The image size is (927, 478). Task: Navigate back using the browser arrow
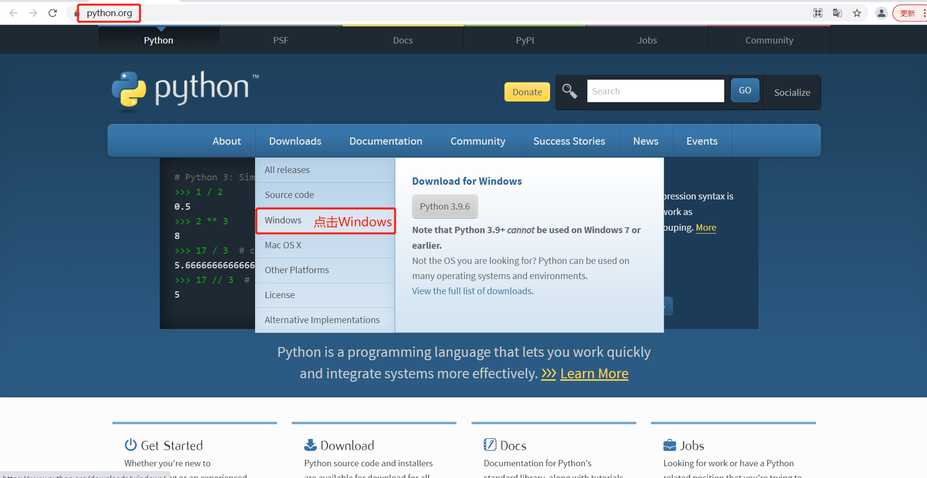point(12,13)
